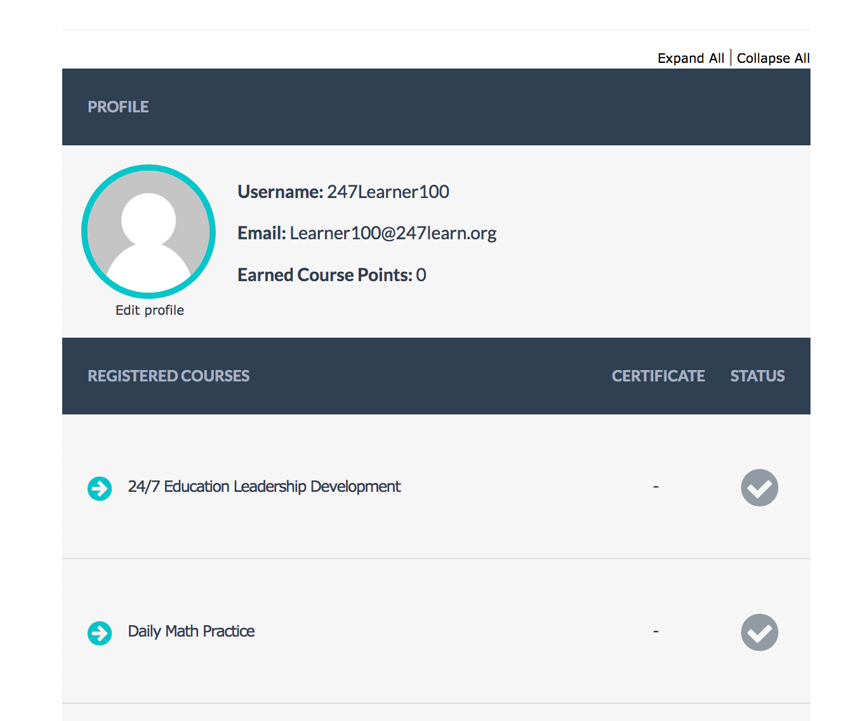The image size is (867, 721).
Task: Select the username 247Learner100 text
Action: (x=388, y=192)
